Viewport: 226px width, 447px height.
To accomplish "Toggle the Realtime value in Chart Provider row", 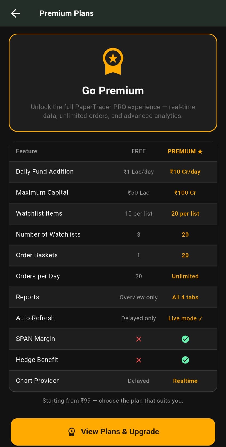I will click(x=185, y=381).
